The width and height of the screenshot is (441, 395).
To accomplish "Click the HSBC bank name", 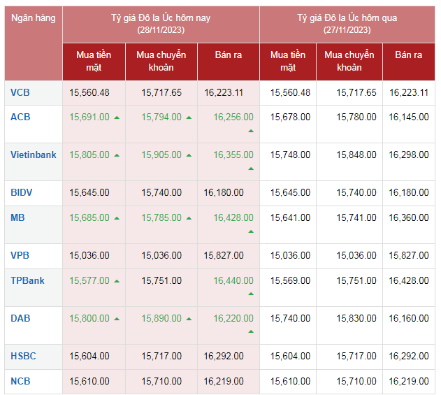I will [x=23, y=356].
